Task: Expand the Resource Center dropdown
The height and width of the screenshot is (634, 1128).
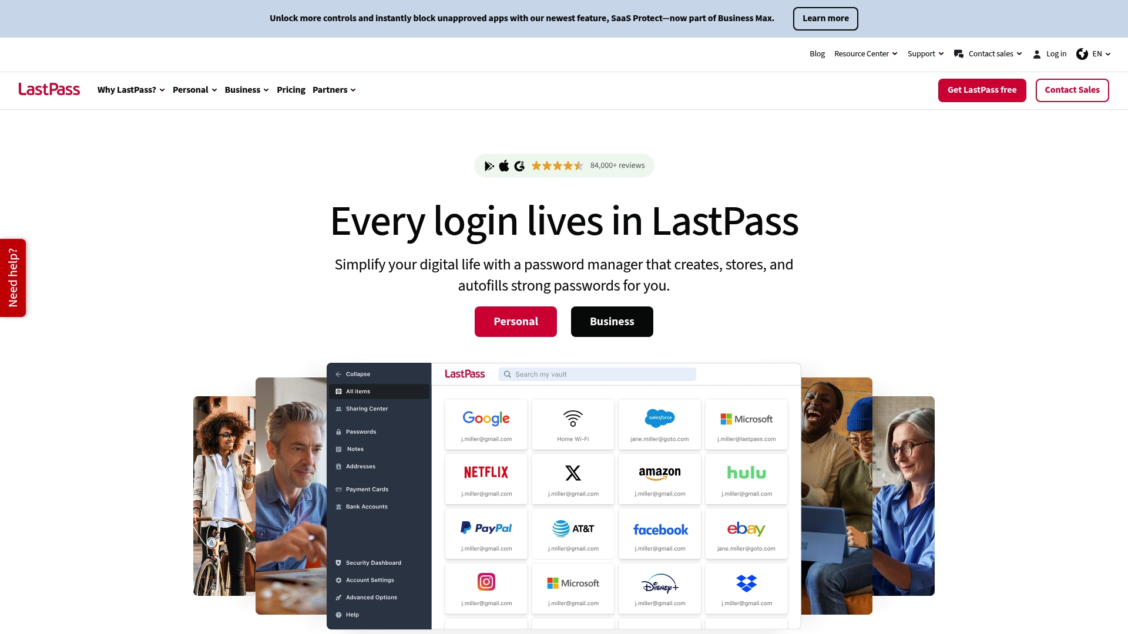Action: [865, 54]
